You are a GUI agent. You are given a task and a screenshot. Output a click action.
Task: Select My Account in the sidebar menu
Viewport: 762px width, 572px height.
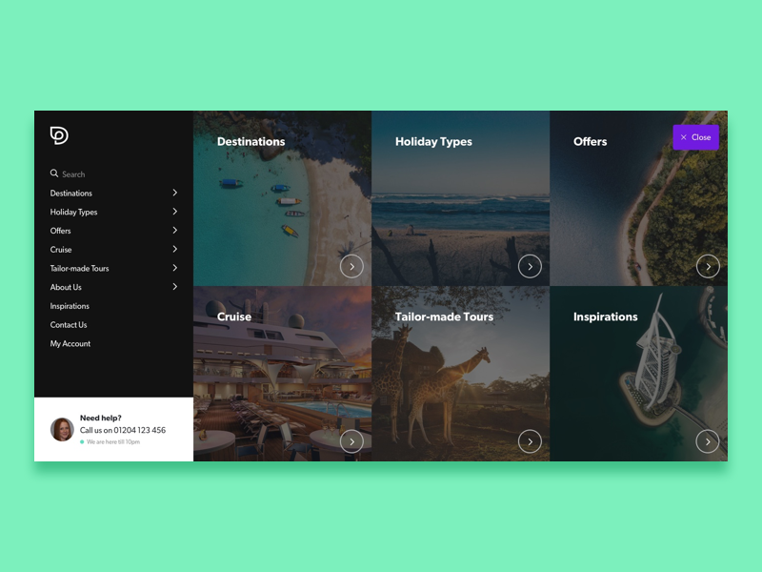70,343
